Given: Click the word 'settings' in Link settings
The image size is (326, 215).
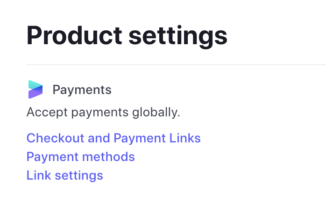Looking at the screenshot, I should tap(79, 176).
